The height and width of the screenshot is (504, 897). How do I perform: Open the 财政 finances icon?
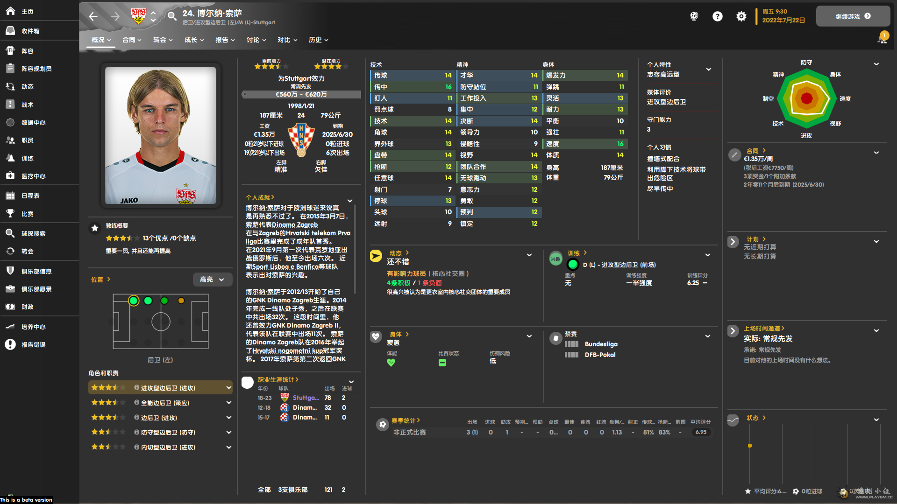[x=10, y=307]
